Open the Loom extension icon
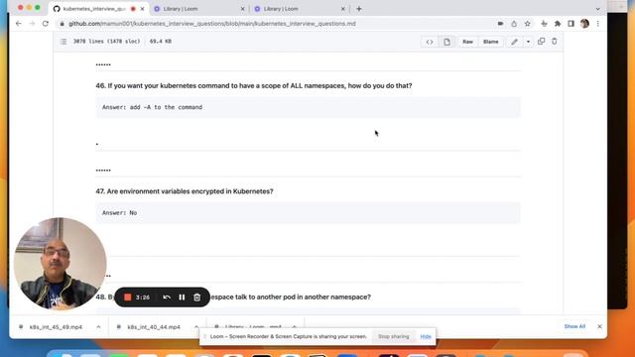635x357 pixels. coord(544,24)
